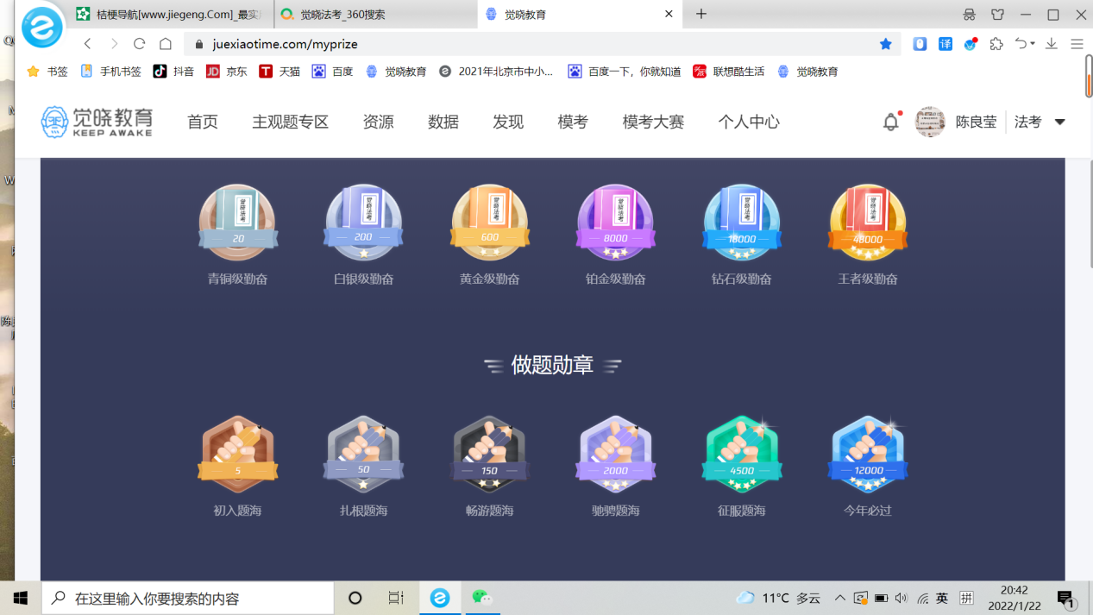Click the 做题勋章 section heading
1093x615 pixels.
[552, 365]
